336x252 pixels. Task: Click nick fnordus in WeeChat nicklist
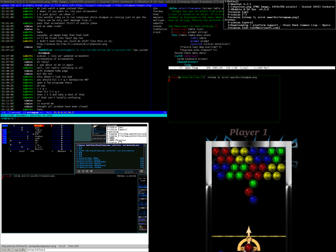click(158, 11)
